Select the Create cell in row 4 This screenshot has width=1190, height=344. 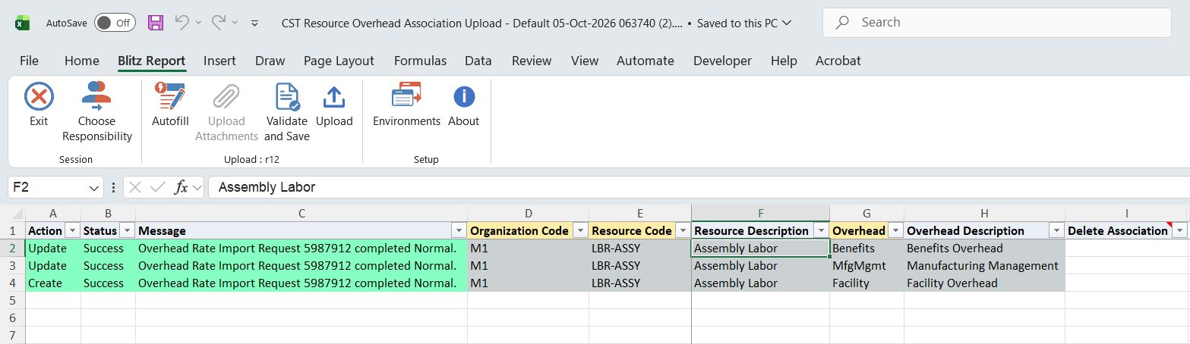click(53, 283)
